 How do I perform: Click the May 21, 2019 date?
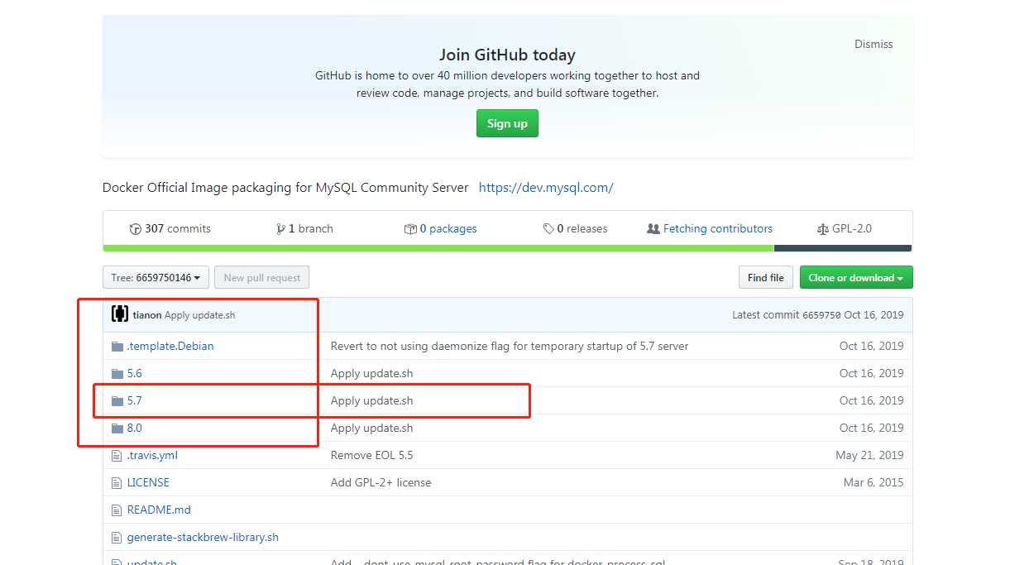(869, 455)
